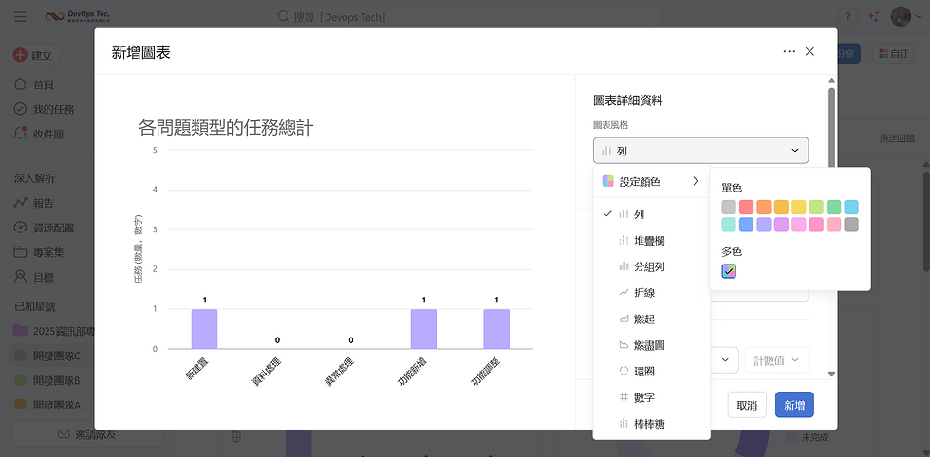Click the 功能調整 chart bar
The height and width of the screenshot is (457, 930).
tap(496, 329)
